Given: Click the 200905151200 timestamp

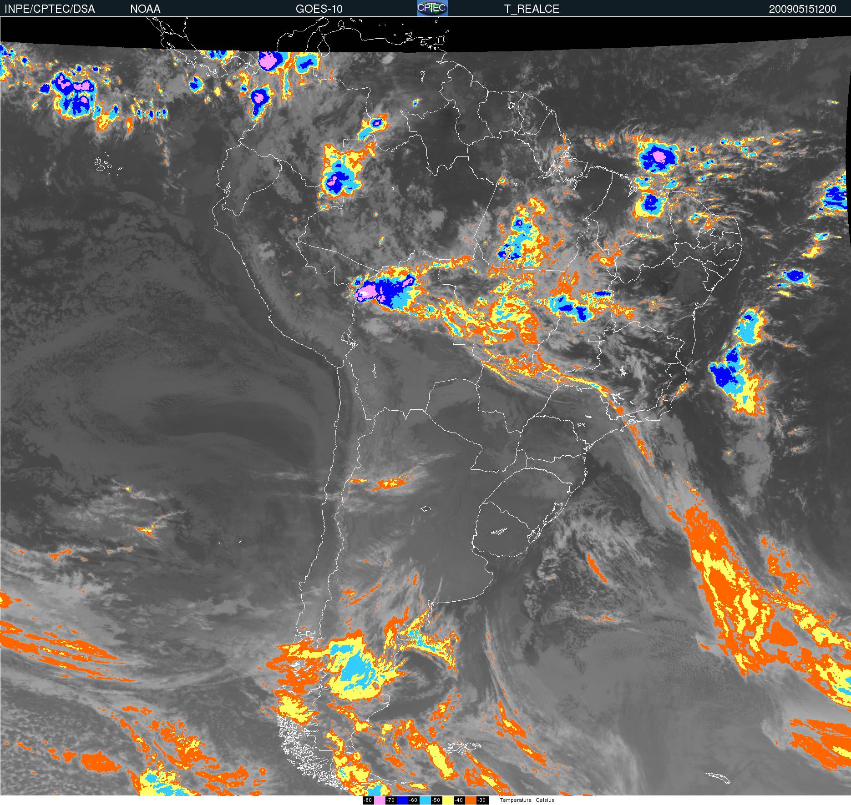Looking at the screenshot, I should tap(803, 9).
